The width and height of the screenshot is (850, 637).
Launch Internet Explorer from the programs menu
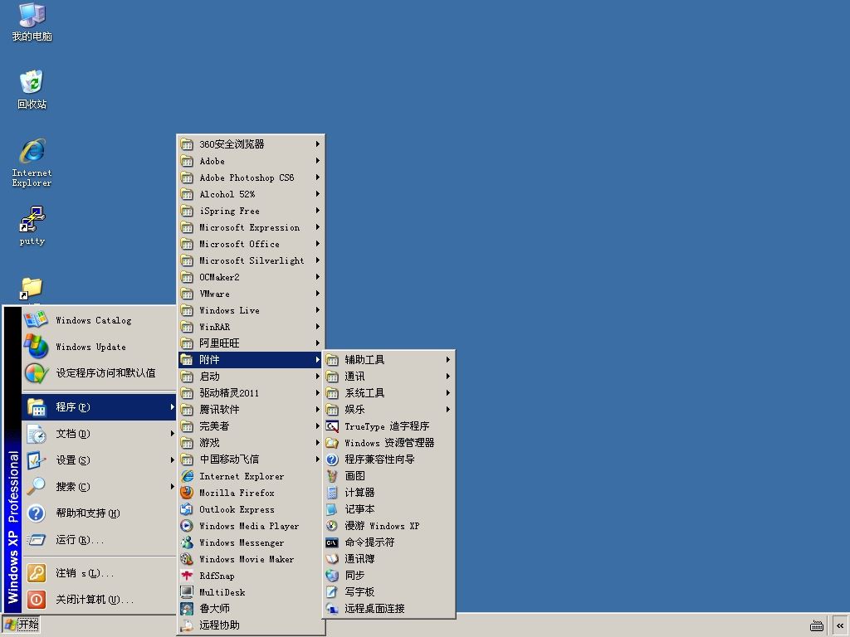pos(251,476)
